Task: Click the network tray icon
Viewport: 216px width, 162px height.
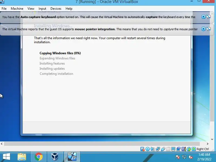Action: (184, 157)
